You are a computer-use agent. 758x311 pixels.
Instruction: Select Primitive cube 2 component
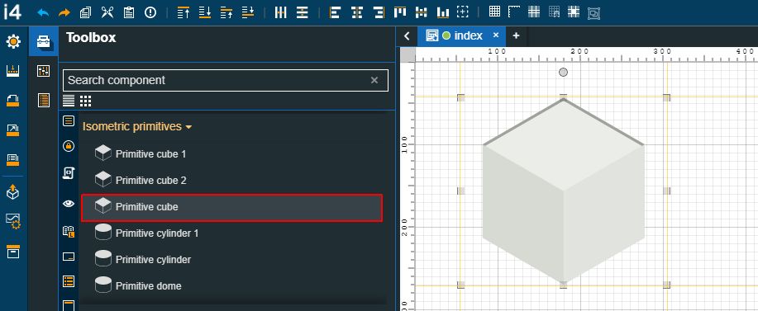coord(232,181)
